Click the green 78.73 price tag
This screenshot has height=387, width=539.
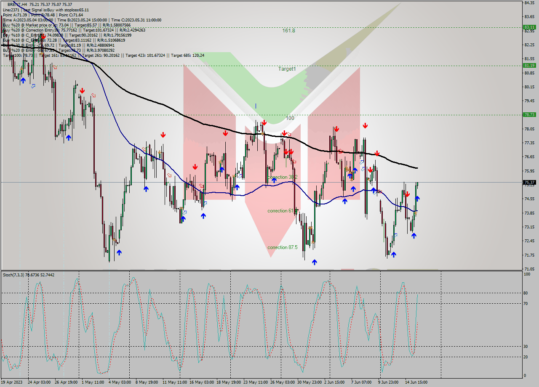(x=529, y=114)
